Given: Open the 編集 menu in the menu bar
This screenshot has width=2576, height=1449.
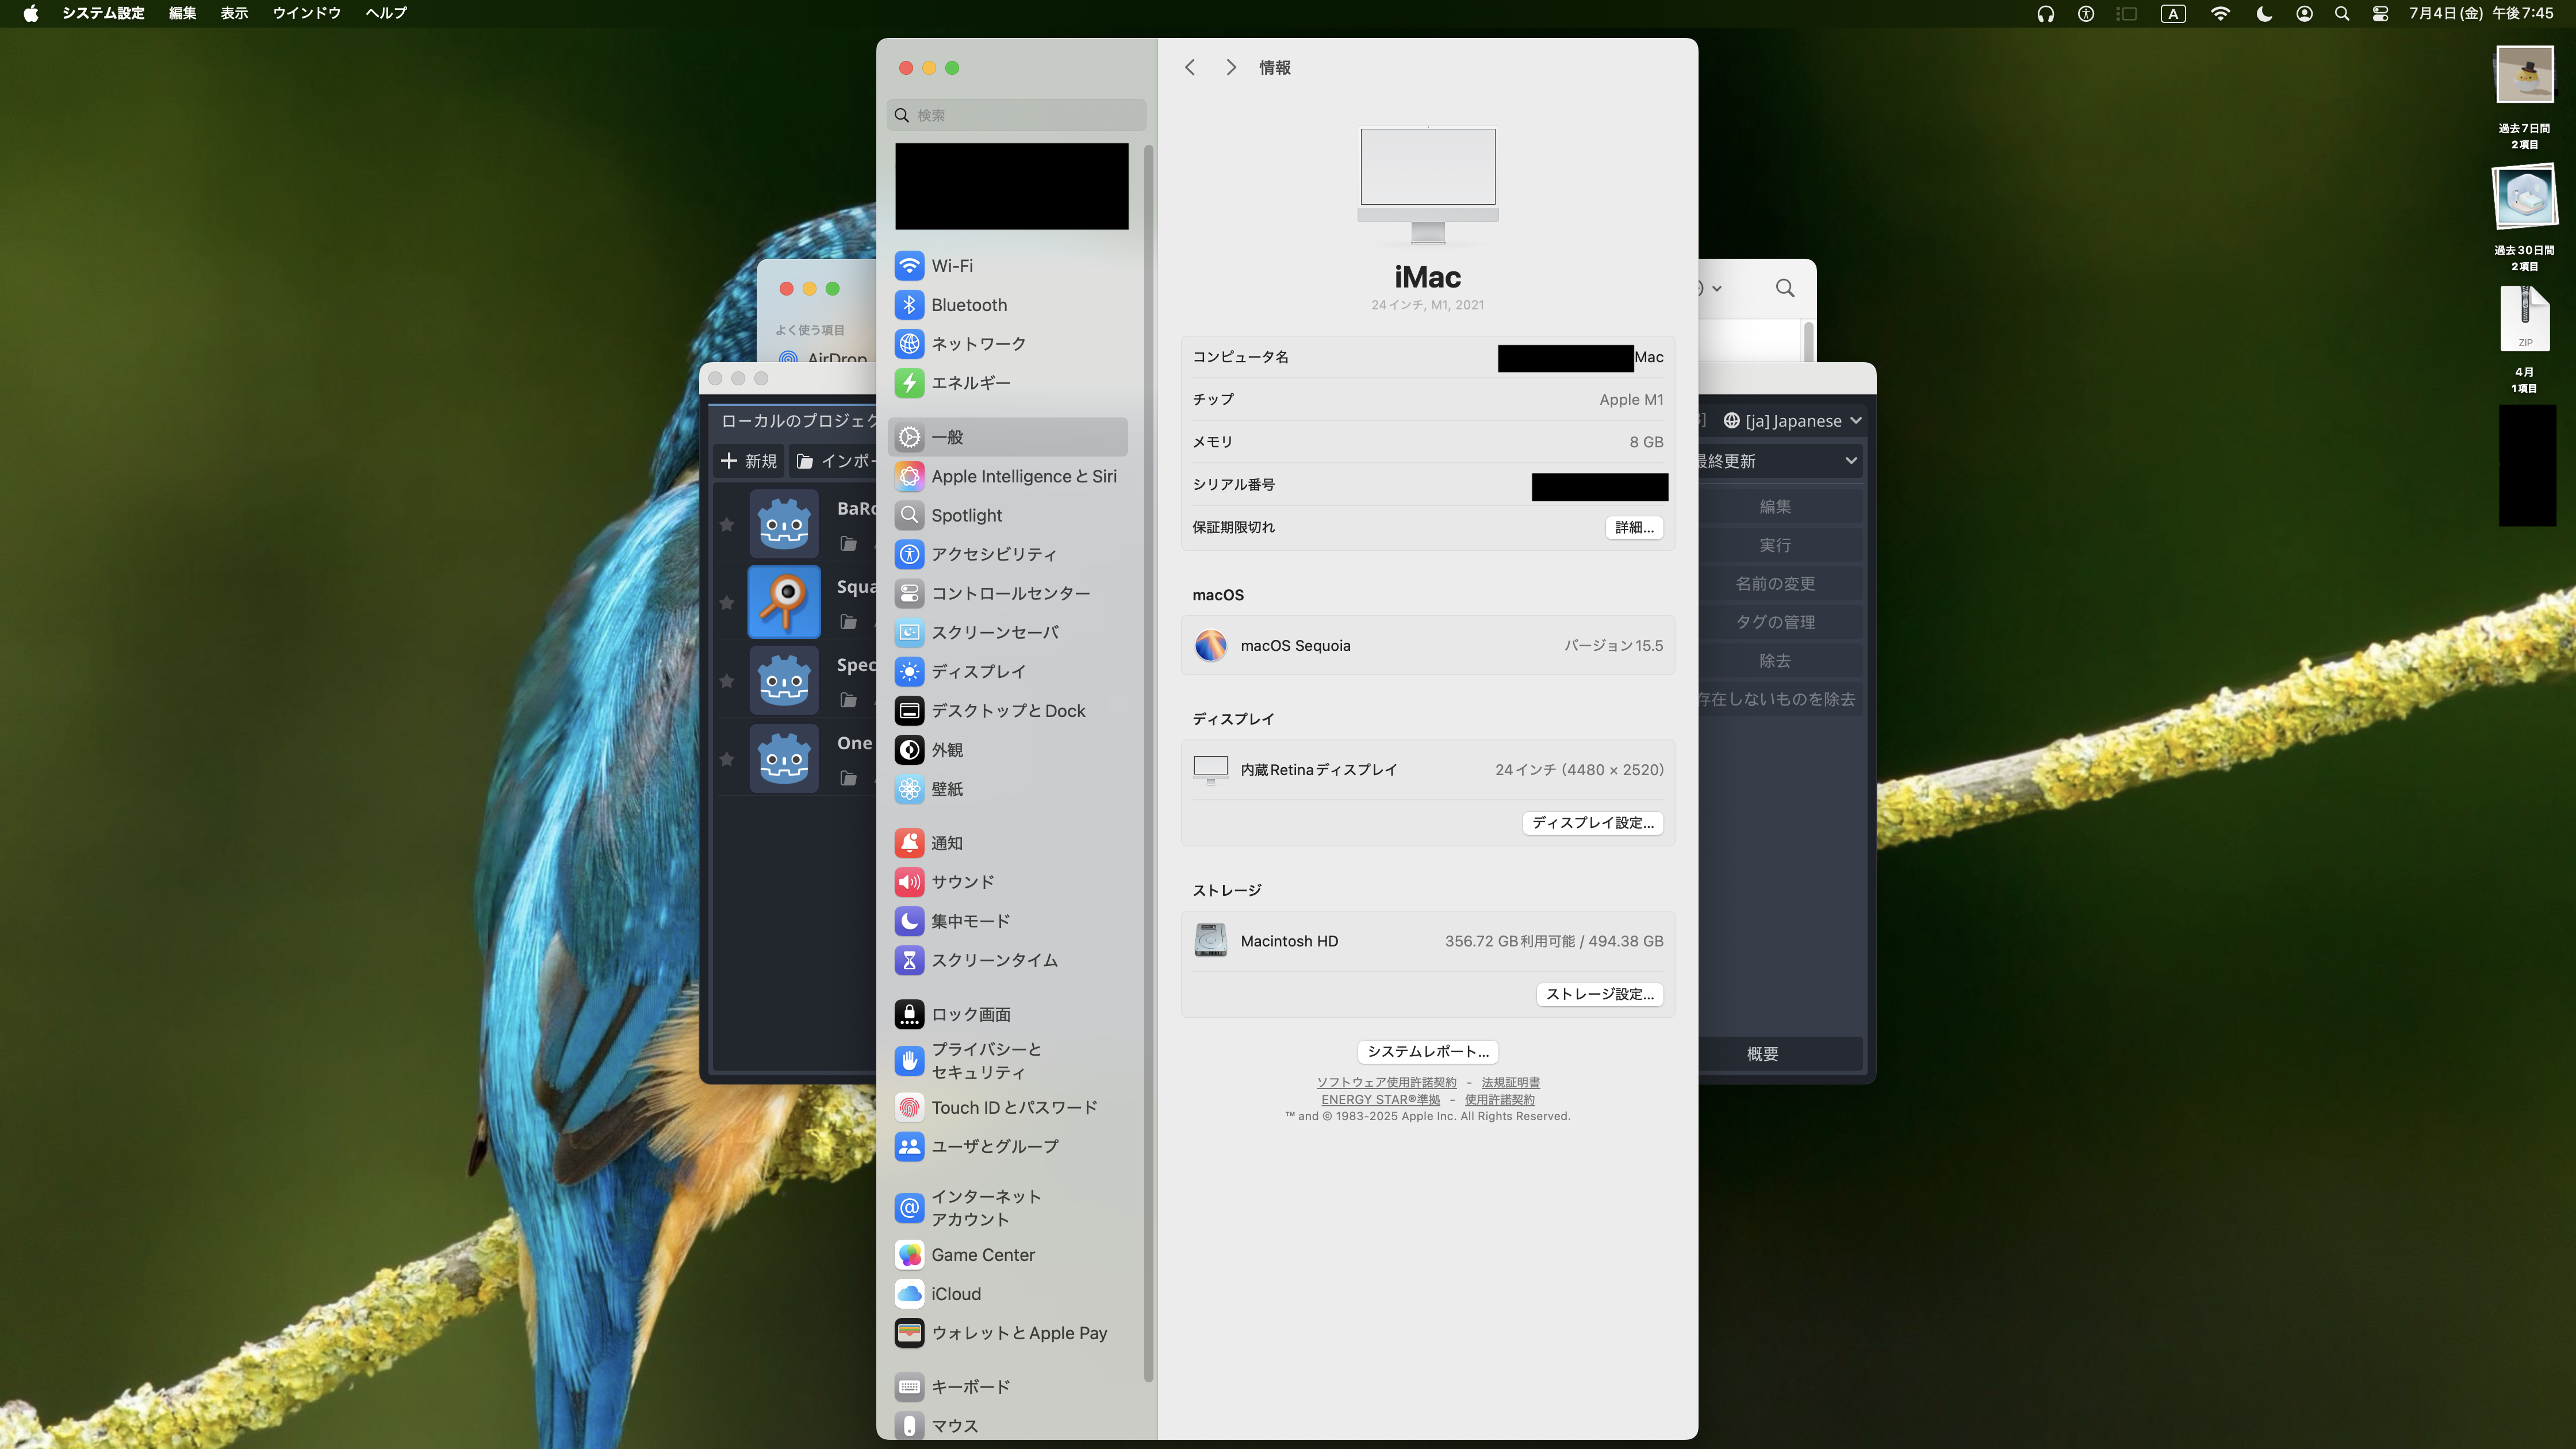Looking at the screenshot, I should [x=182, y=13].
